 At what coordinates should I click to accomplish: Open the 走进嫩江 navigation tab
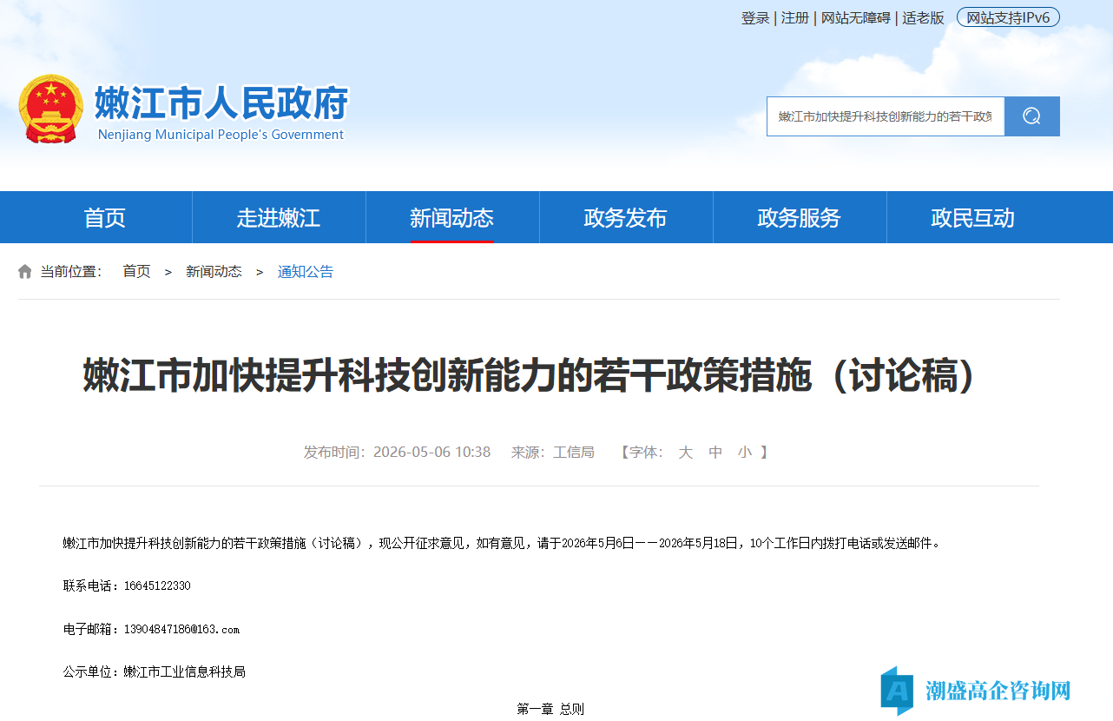pos(279,217)
